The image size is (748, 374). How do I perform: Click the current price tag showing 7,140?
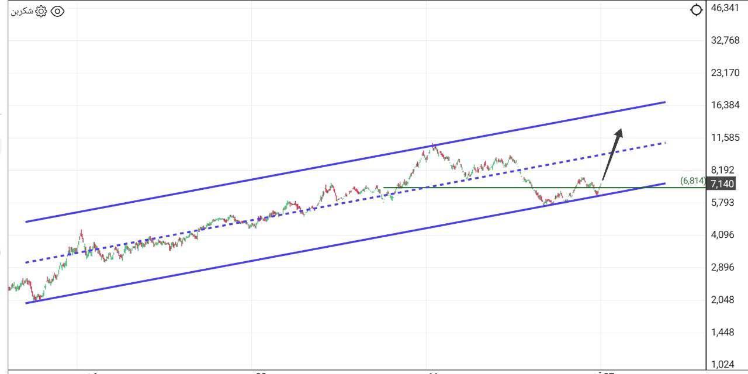pos(722,183)
